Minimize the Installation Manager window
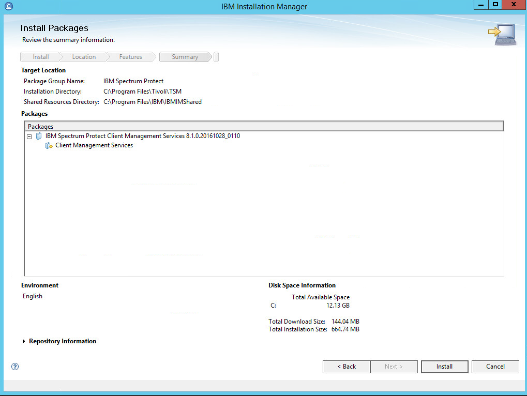The image size is (527, 396). (481, 5)
